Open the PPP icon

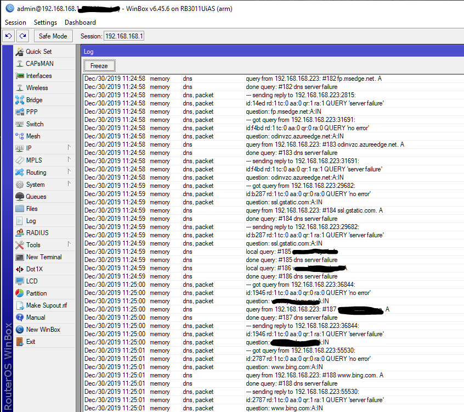pos(20,112)
